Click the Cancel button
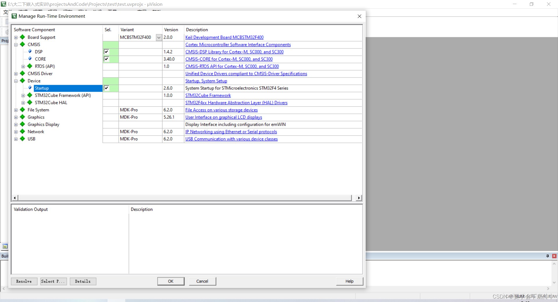The image size is (558, 302). pyautogui.click(x=202, y=281)
